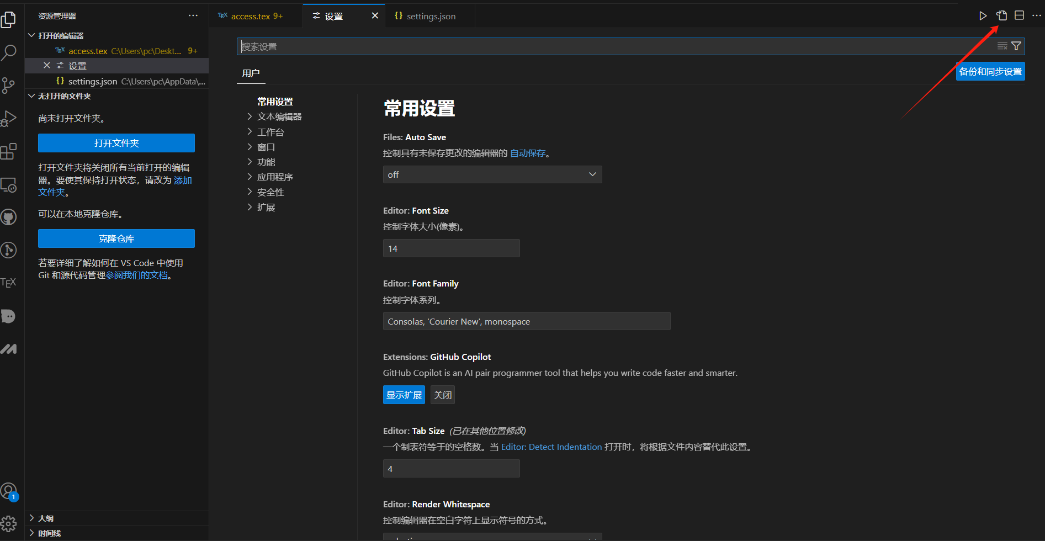Screen dimensions: 1045x541
Task: Click the Editor Font Size input field
Action: [452, 248]
